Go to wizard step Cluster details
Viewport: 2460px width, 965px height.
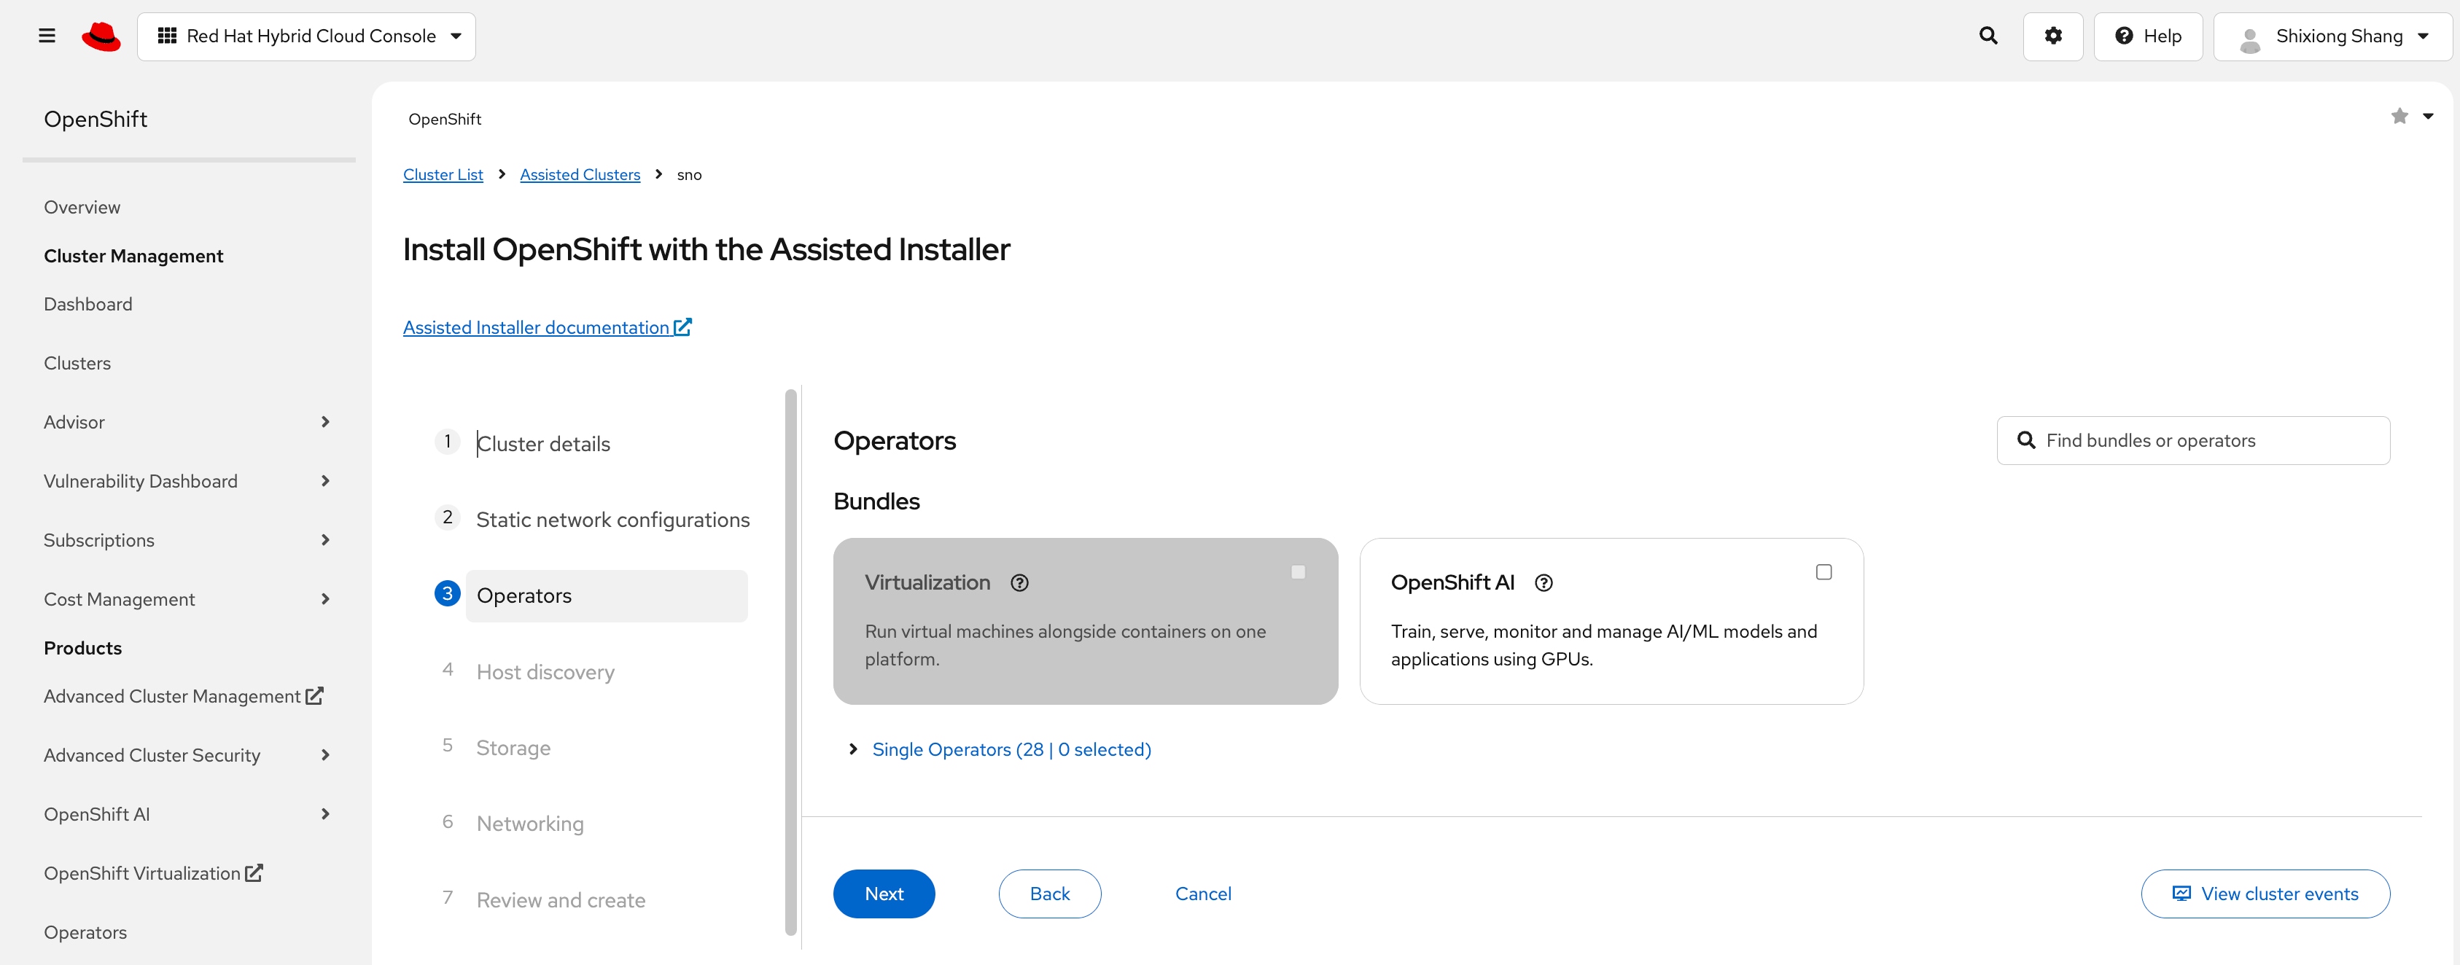pos(542,444)
